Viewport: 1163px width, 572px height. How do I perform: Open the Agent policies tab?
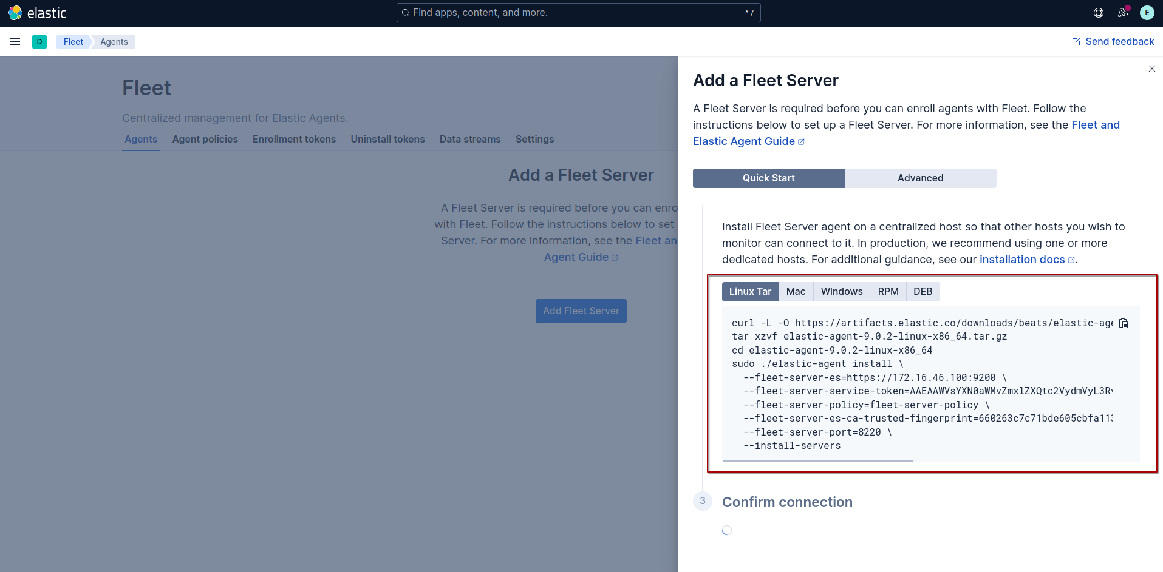point(205,140)
